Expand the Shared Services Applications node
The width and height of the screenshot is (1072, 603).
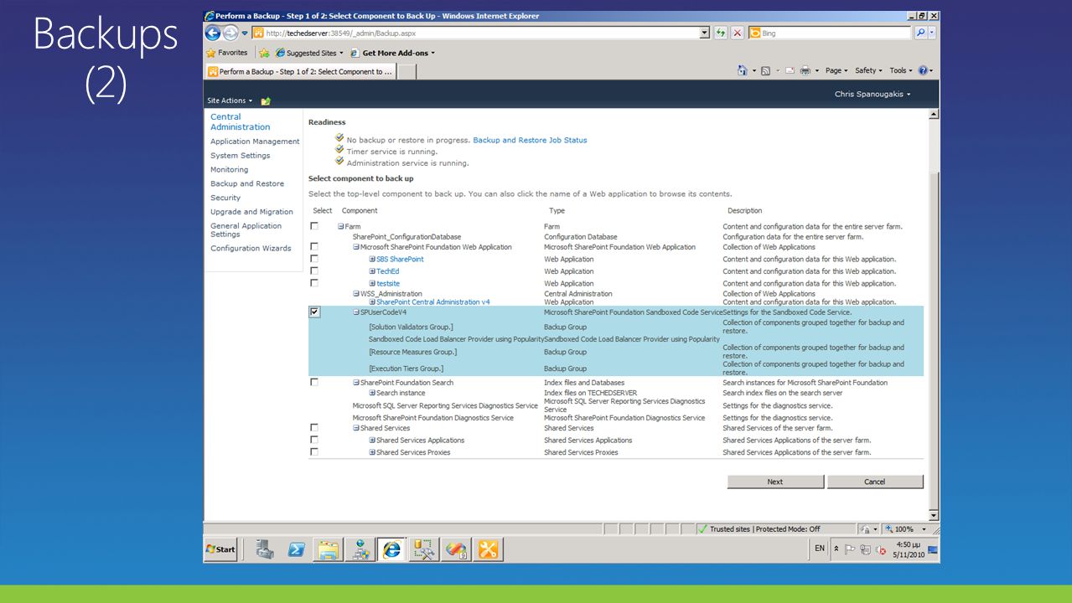[x=372, y=441]
